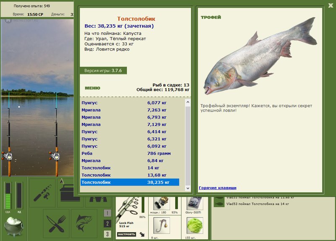This screenshot has width=336, height=241.
Task: Click the Lock Fish rod image
Action: pyautogui.click(x=128, y=209)
